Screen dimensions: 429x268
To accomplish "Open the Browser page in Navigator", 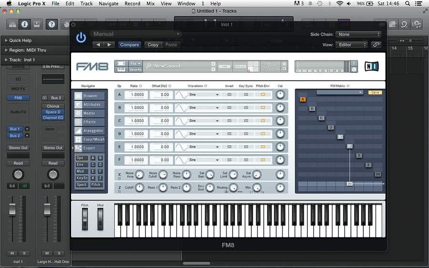I will click(x=90, y=96).
